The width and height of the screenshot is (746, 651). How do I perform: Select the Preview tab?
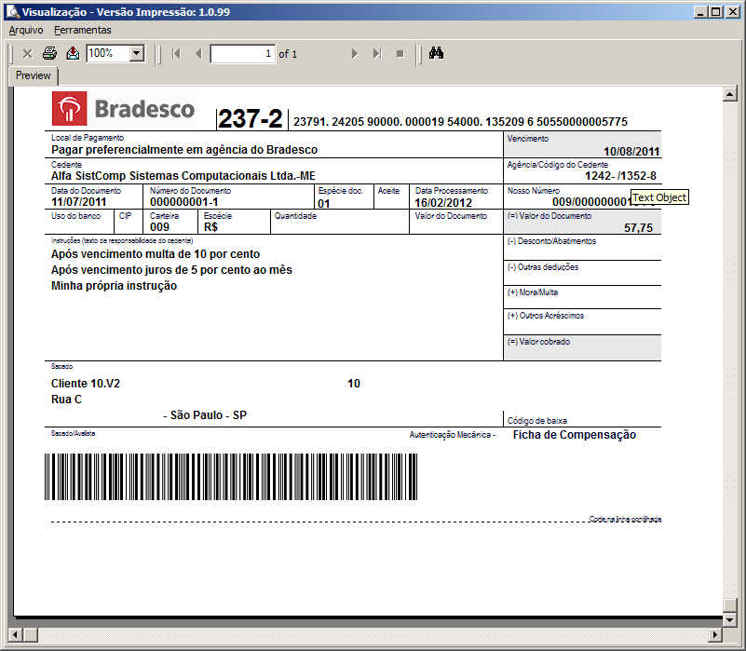(33, 75)
